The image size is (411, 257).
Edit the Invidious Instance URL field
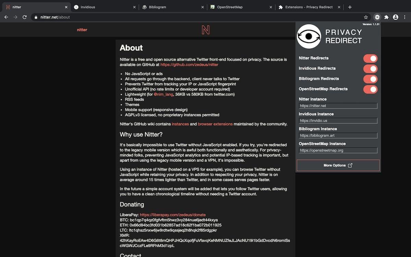click(338, 121)
